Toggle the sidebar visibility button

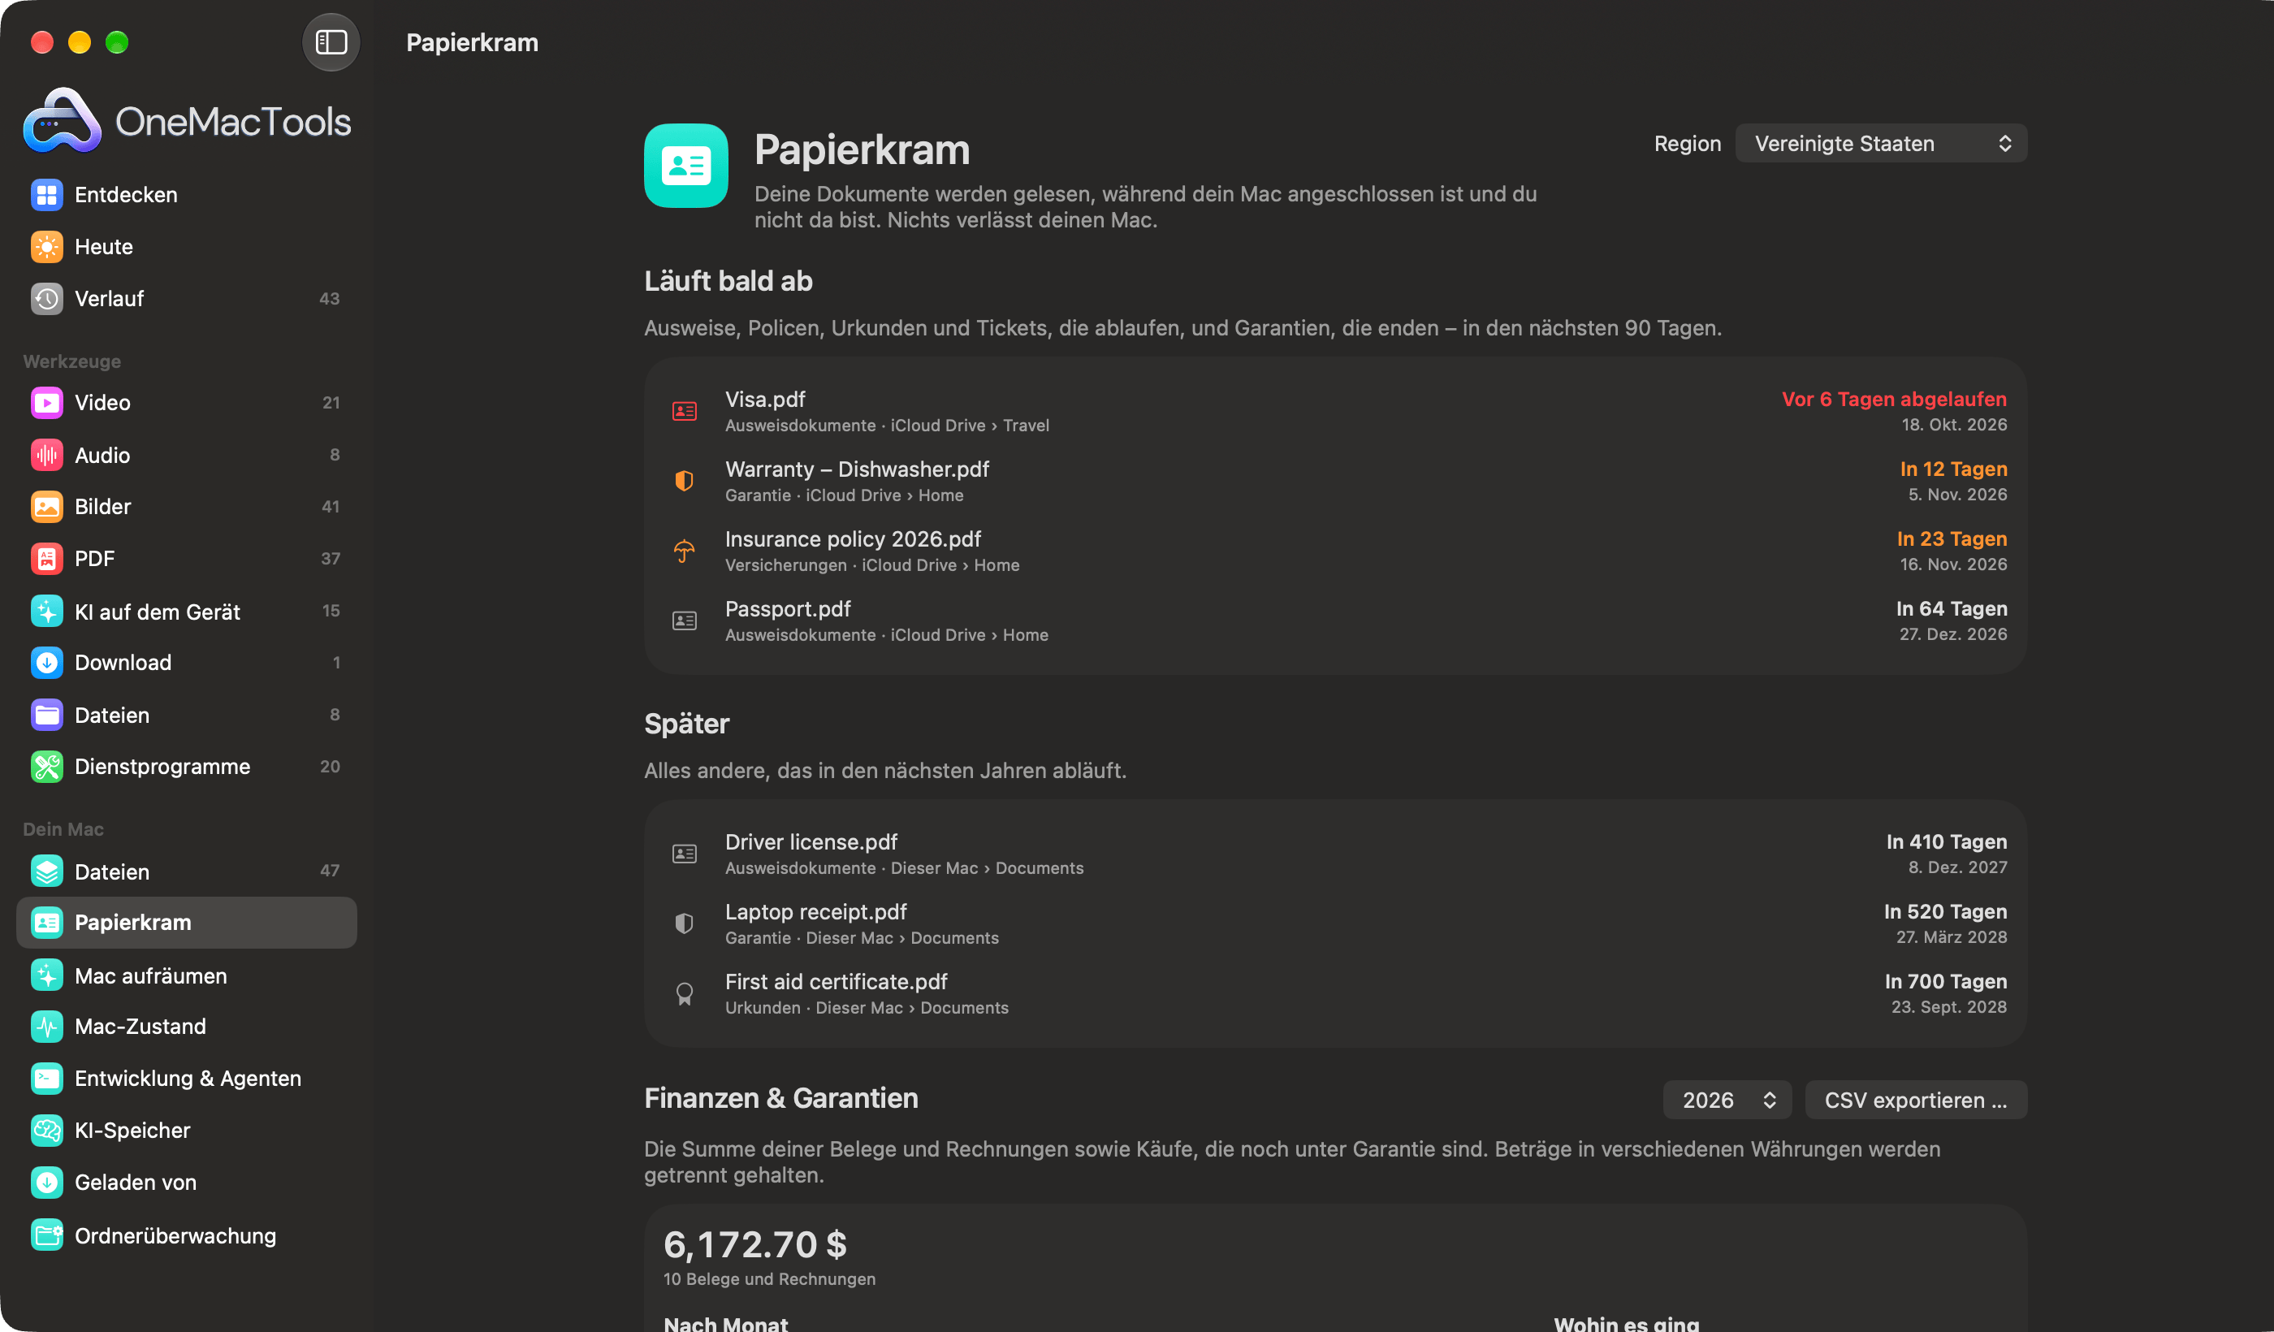[x=331, y=41]
